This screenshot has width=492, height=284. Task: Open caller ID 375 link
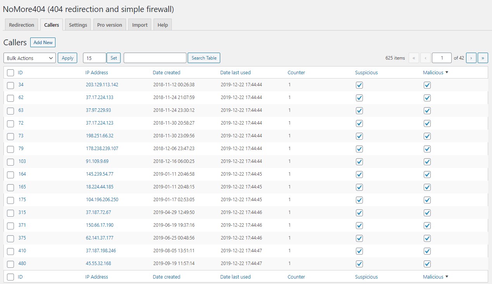pos(22,238)
